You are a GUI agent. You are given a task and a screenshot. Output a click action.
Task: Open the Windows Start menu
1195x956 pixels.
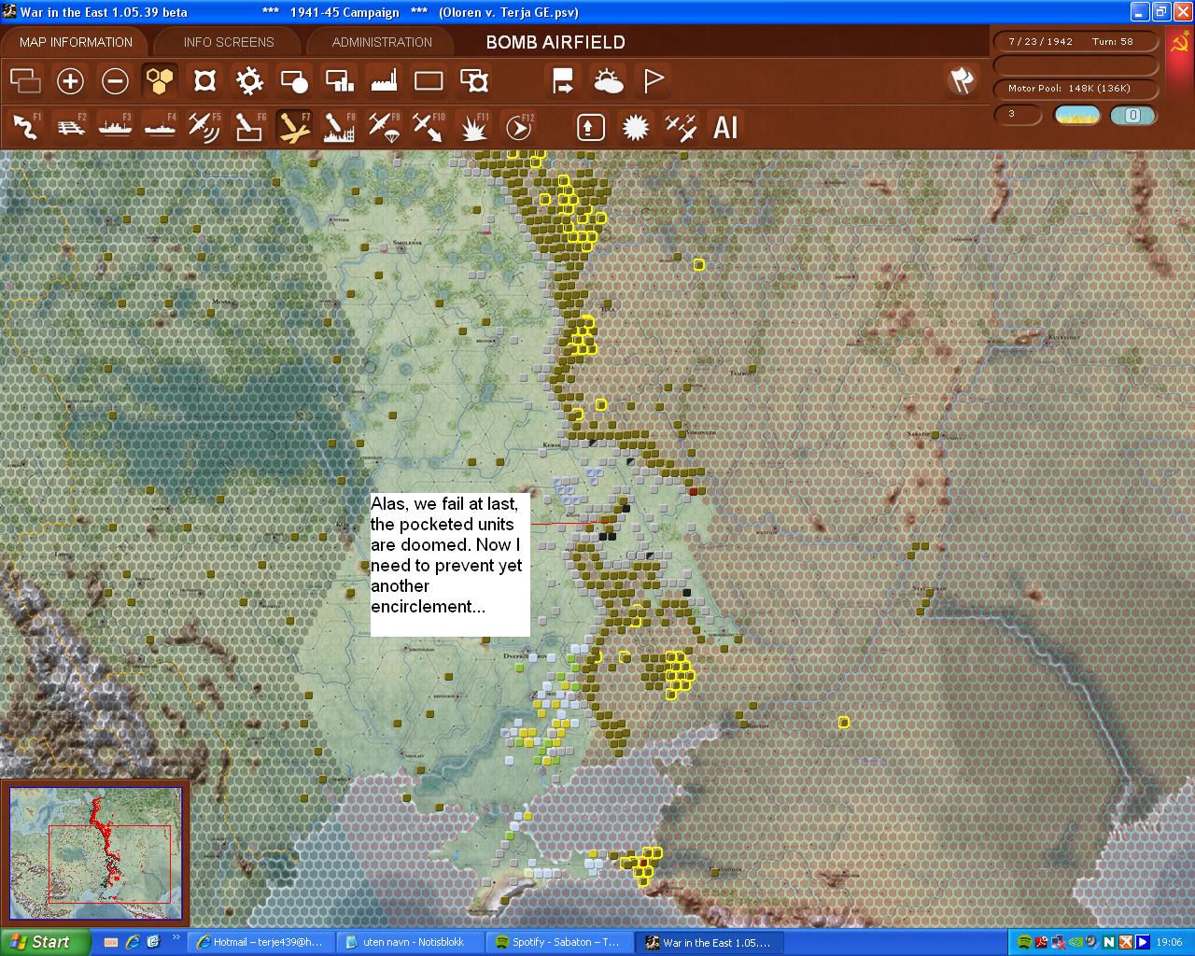45,942
